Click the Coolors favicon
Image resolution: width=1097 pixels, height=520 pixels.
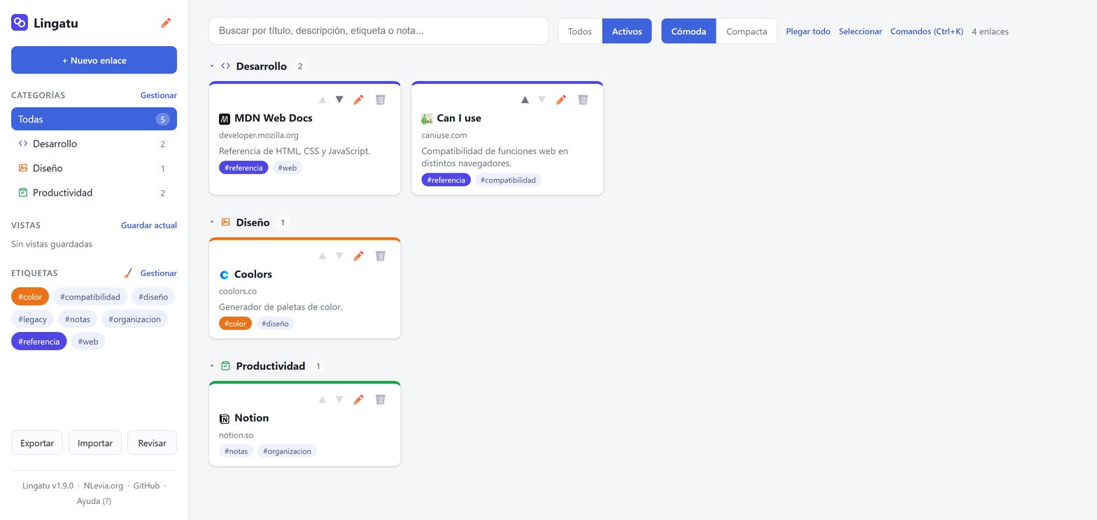(225, 275)
